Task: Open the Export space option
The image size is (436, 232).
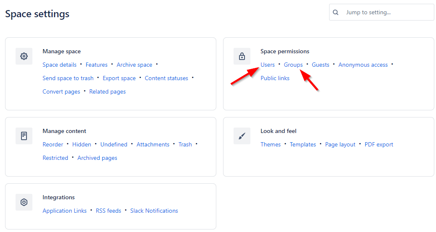Action: (119, 78)
